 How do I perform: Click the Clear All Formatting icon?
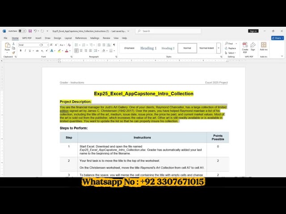point(69,45)
